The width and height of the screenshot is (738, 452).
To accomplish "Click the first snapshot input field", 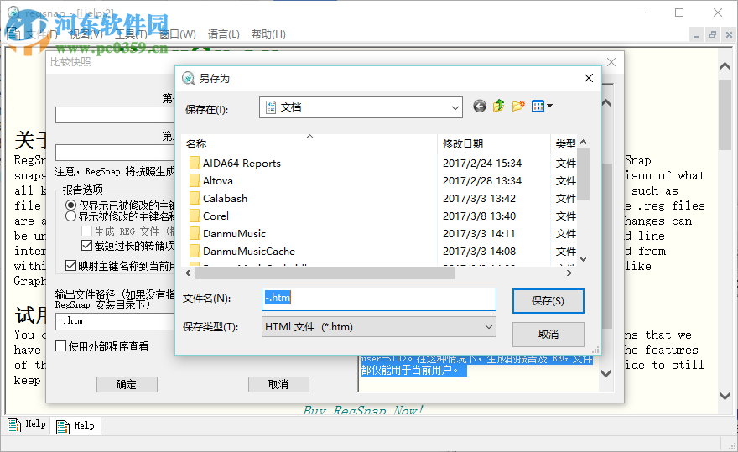I will [116, 115].
